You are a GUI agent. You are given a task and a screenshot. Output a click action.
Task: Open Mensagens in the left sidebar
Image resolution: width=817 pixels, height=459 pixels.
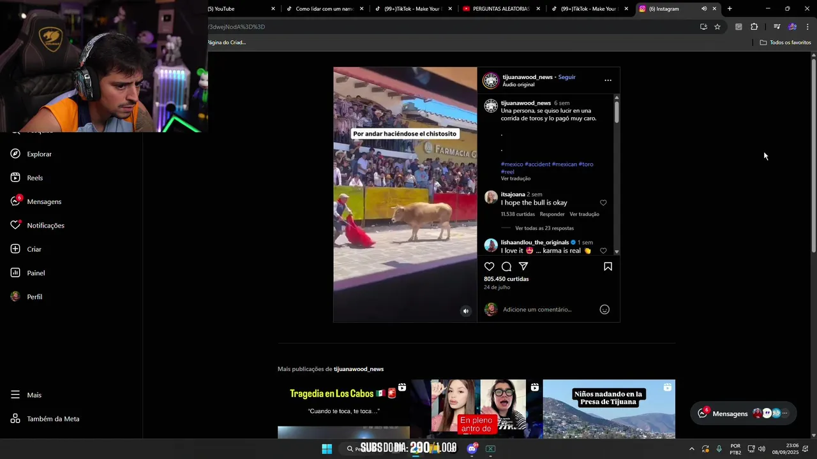point(36,201)
